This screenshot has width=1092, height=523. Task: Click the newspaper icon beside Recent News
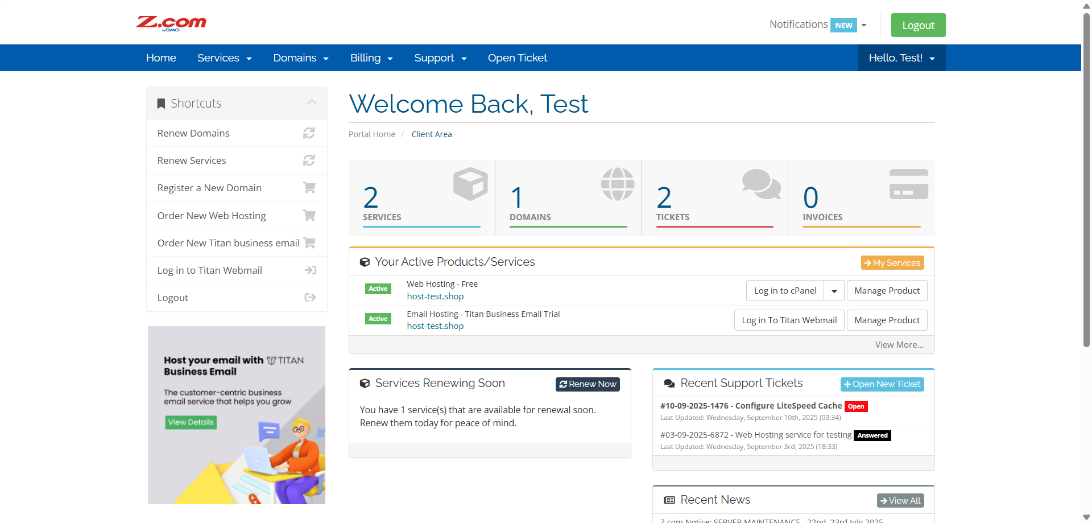point(669,500)
